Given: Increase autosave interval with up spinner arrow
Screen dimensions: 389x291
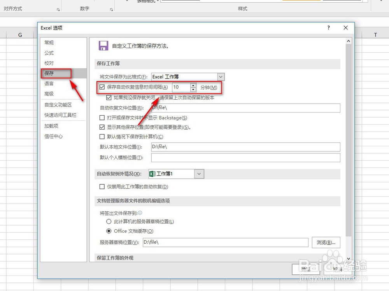Looking at the screenshot, I should 193,85.
